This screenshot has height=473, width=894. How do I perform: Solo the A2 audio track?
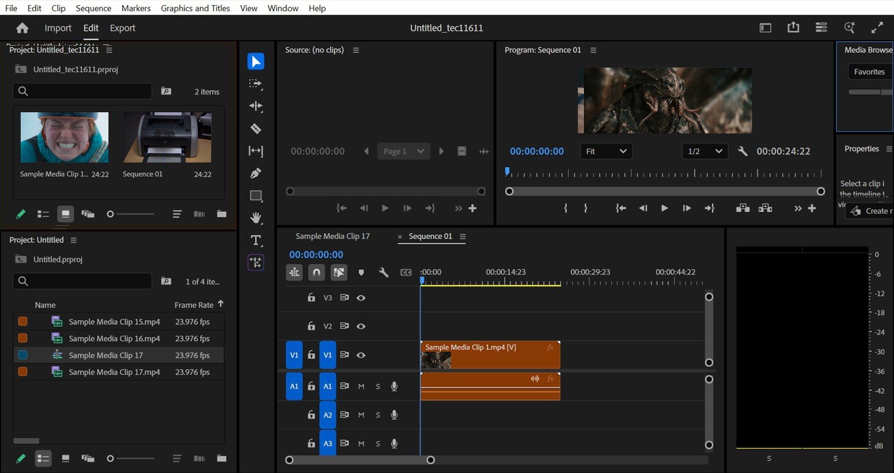click(x=378, y=415)
